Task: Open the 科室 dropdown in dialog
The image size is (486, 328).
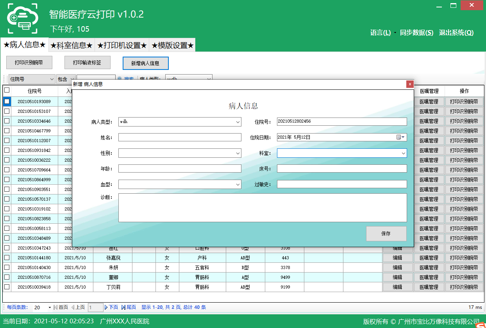Action: (x=403, y=153)
